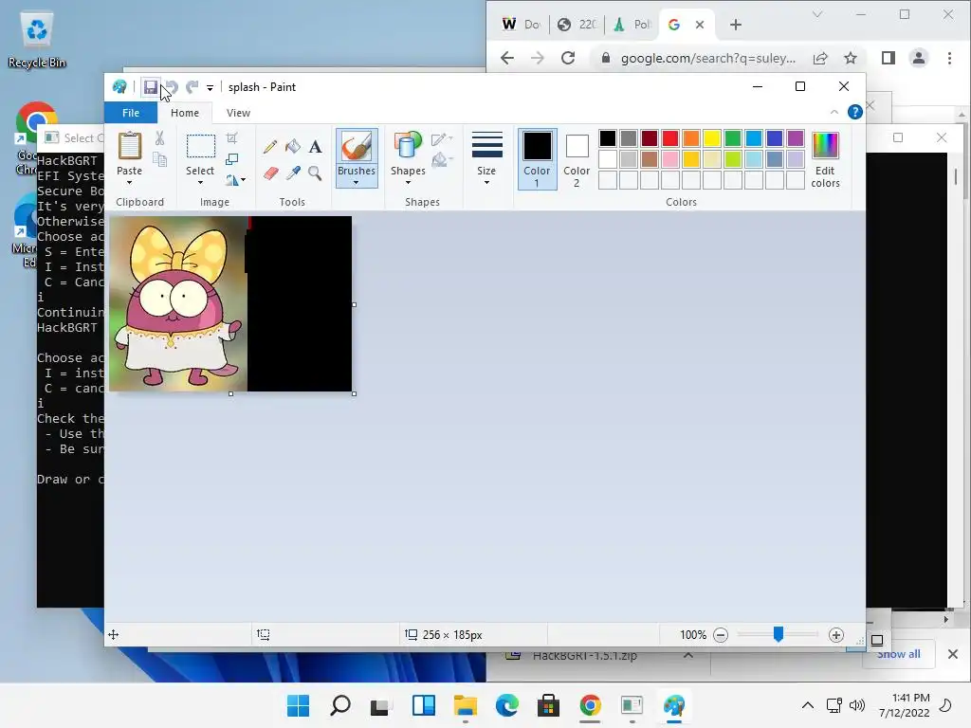Viewport: 971px width, 728px height.
Task: Activate the Color 2 box
Action: [577, 158]
